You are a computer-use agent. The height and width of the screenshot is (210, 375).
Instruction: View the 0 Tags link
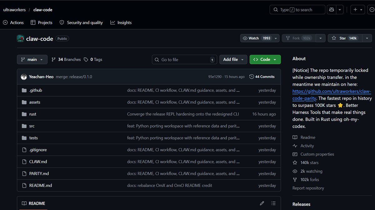(93, 59)
